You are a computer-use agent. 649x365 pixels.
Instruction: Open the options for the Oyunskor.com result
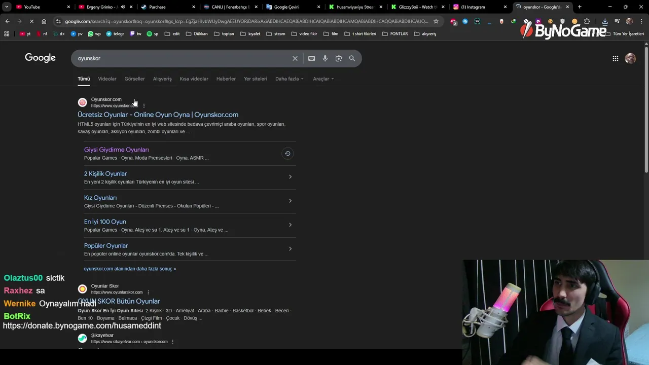coord(144,106)
